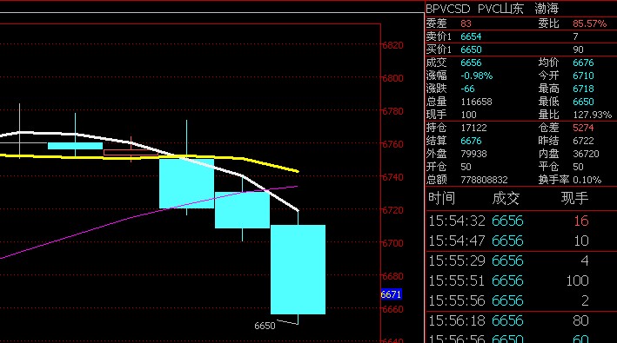Click the 仓差 5274 value
This screenshot has width=617, height=343.
583,128
